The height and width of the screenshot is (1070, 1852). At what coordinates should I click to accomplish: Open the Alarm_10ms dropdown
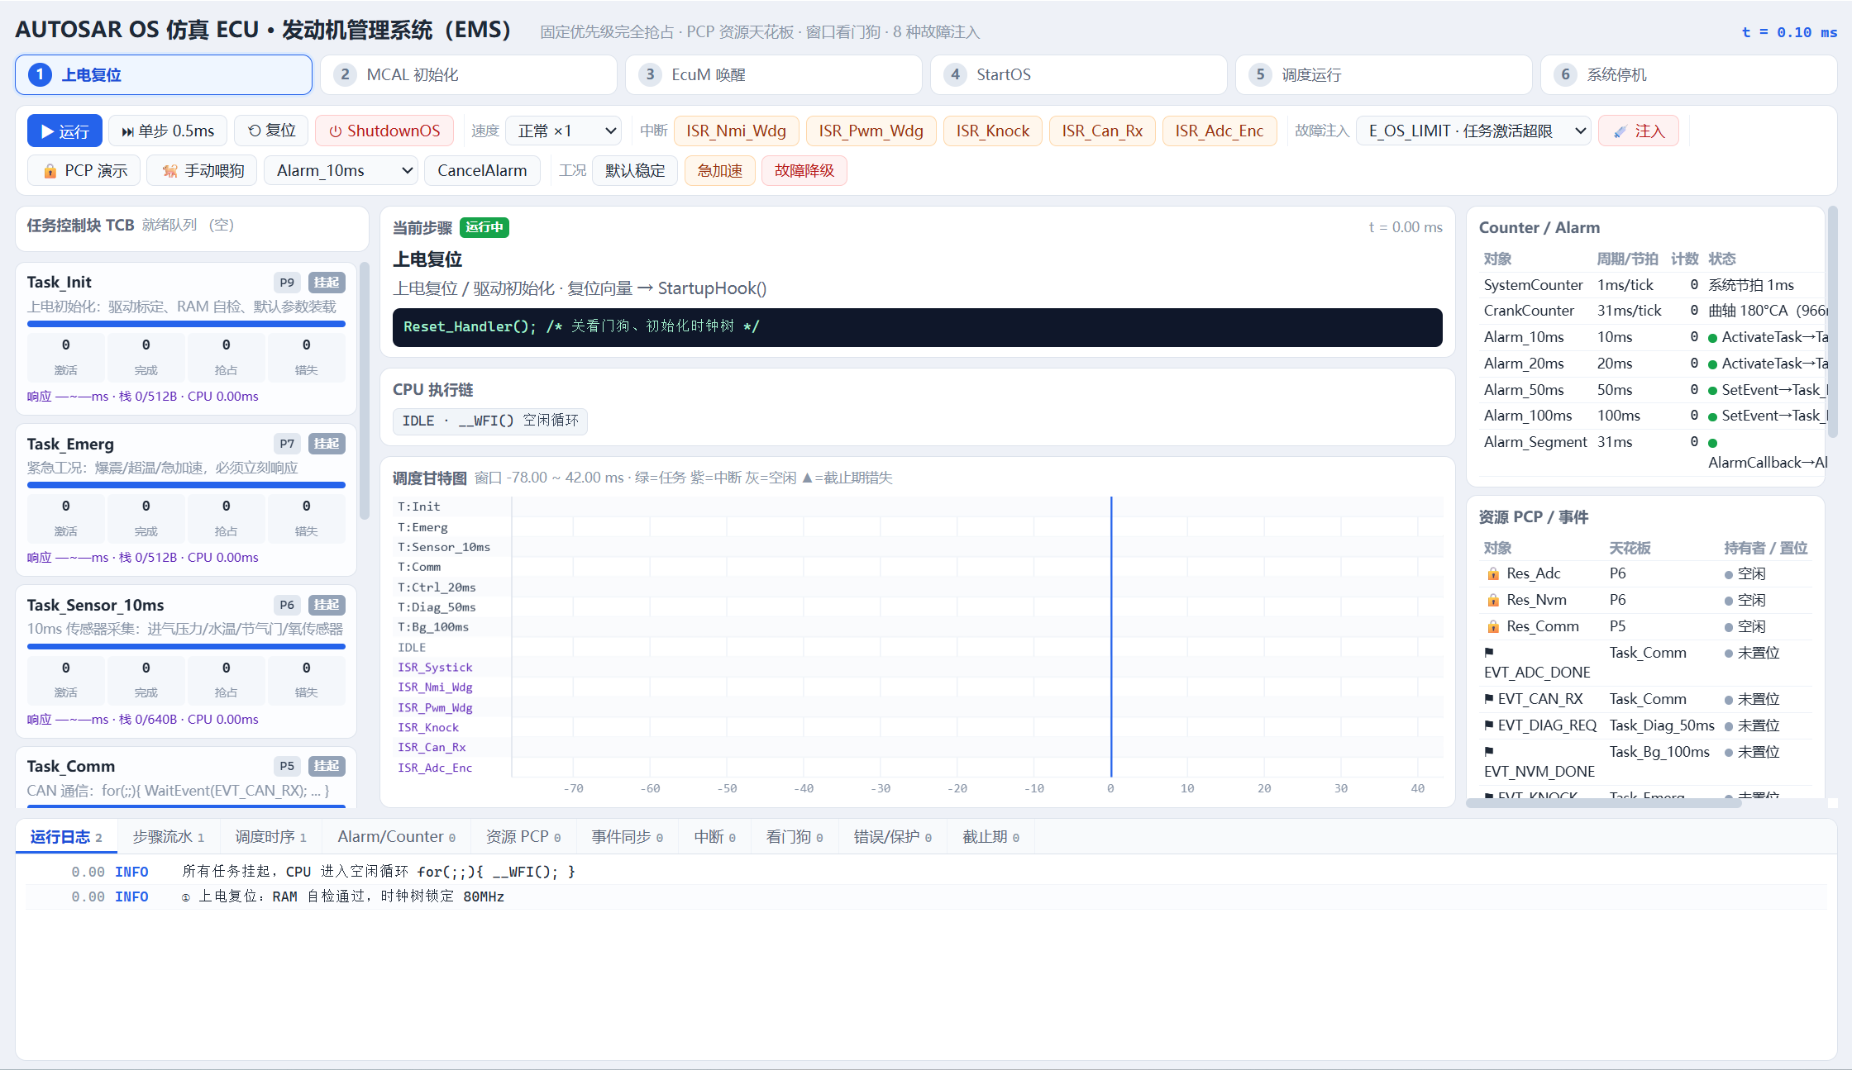tap(341, 170)
